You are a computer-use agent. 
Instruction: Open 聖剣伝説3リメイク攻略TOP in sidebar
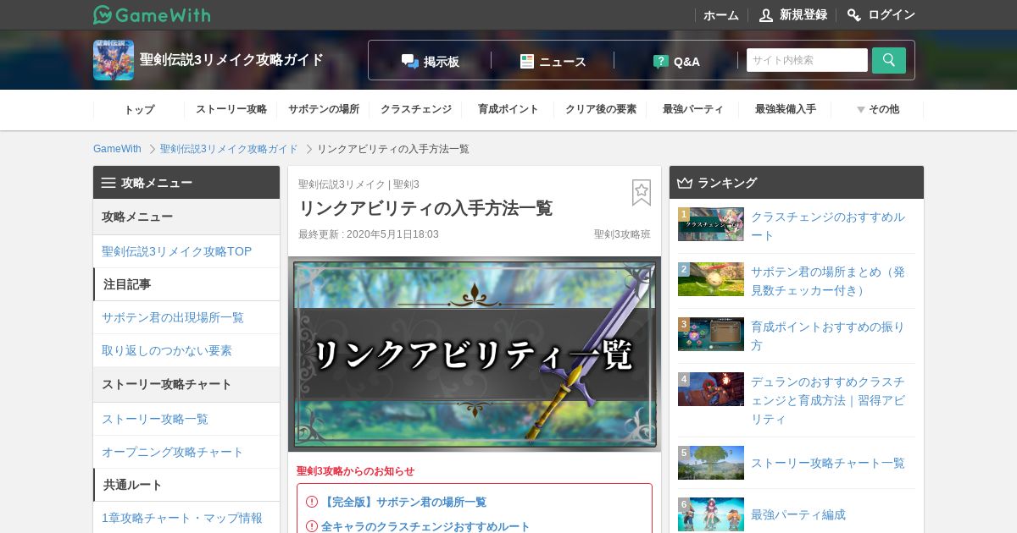tap(176, 251)
